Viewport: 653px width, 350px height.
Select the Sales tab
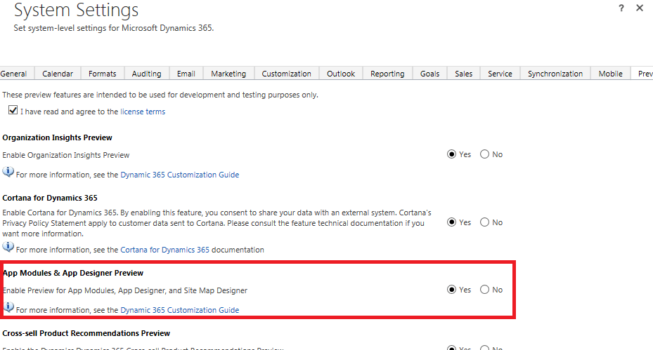click(463, 74)
